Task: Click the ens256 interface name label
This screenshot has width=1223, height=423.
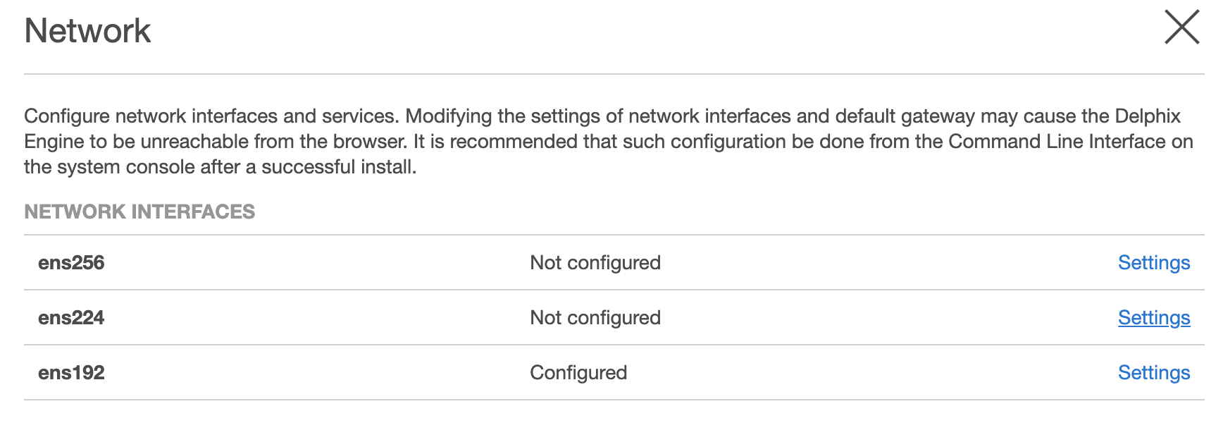Action: [73, 262]
